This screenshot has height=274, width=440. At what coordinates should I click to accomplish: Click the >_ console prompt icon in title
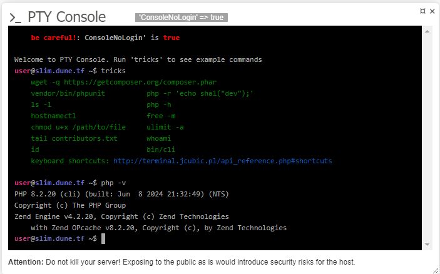point(16,18)
